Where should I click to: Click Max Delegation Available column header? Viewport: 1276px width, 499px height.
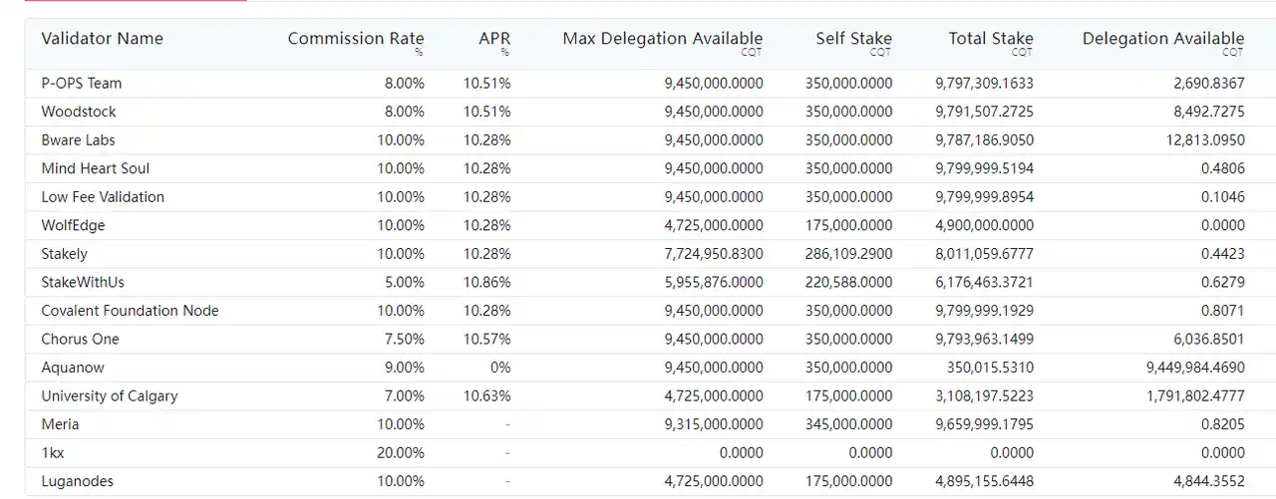(662, 39)
